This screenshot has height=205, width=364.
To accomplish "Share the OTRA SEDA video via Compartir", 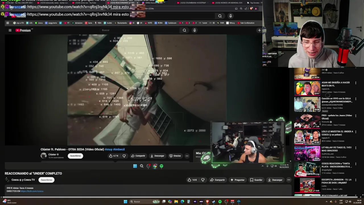I will point(138,156).
